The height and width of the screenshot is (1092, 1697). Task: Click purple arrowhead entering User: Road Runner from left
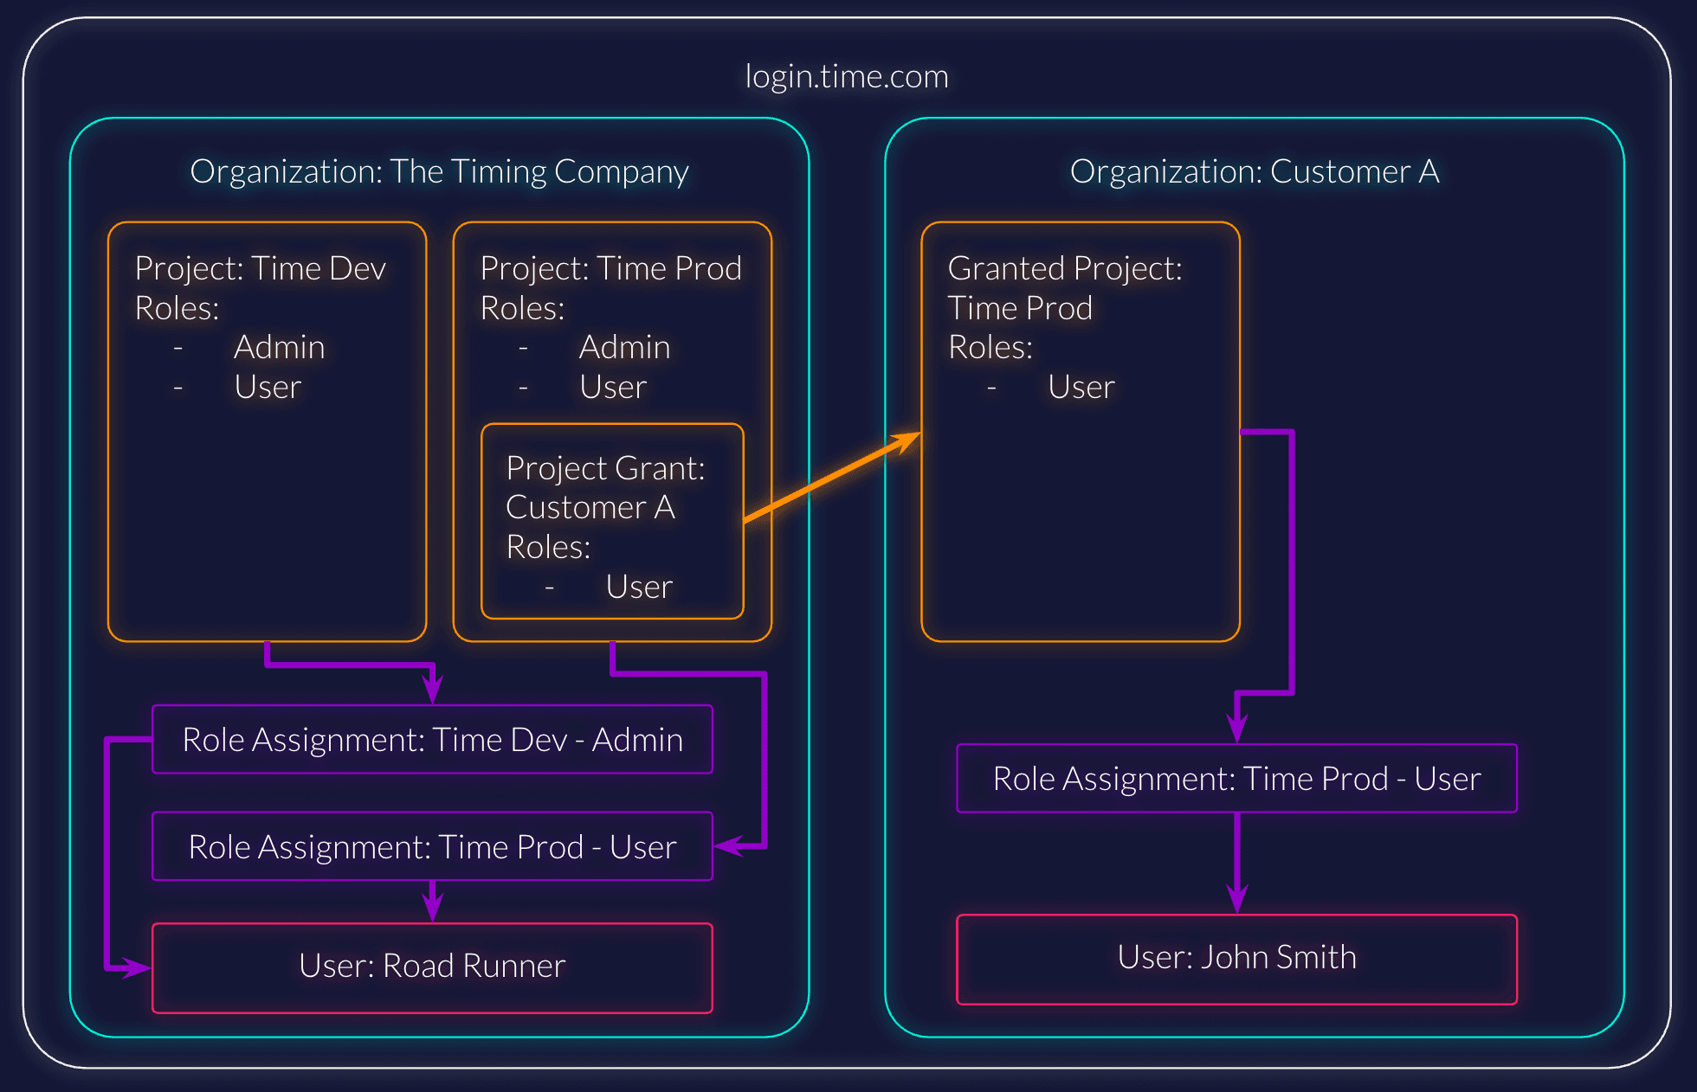point(136,967)
